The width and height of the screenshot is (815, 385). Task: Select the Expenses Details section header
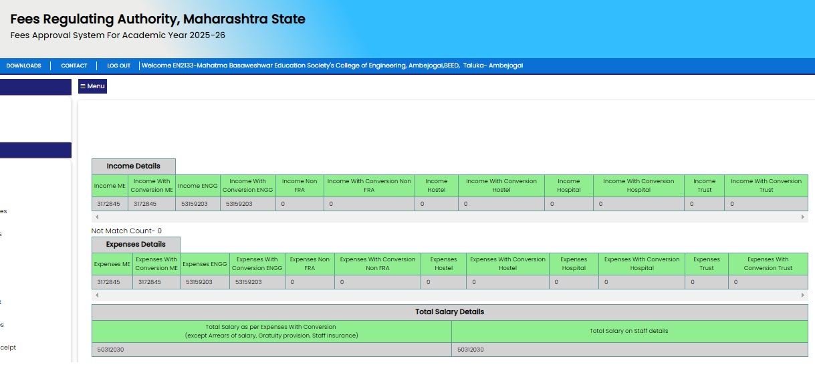pos(136,245)
